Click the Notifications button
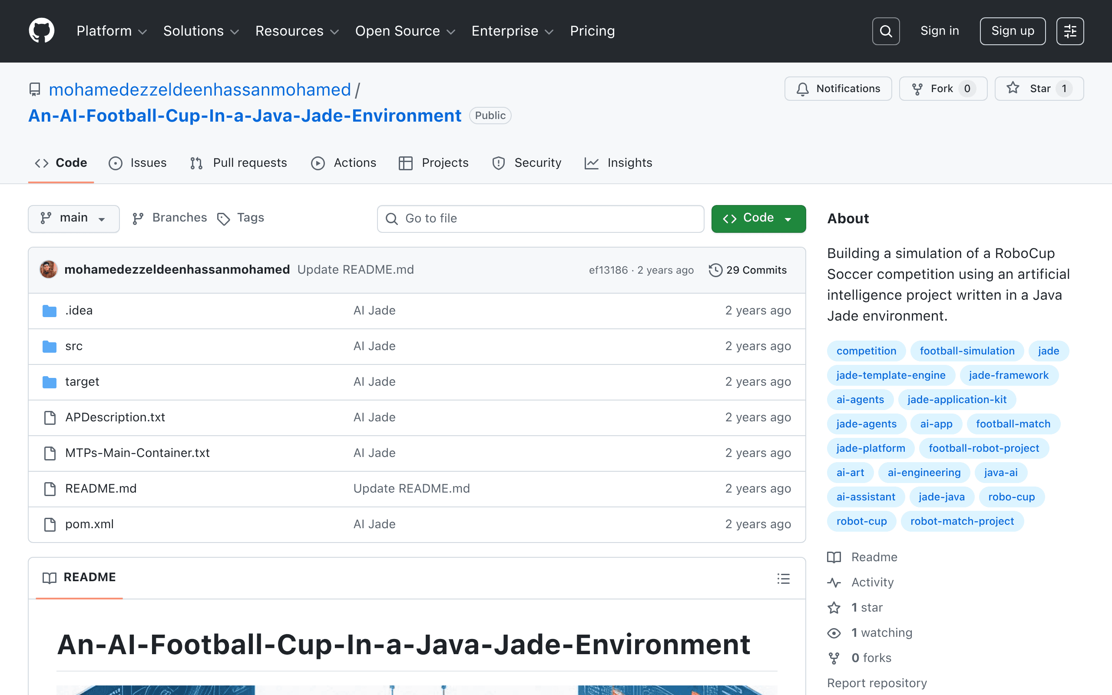1112x695 pixels. (x=837, y=89)
